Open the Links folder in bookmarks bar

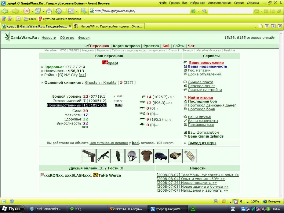30,19
